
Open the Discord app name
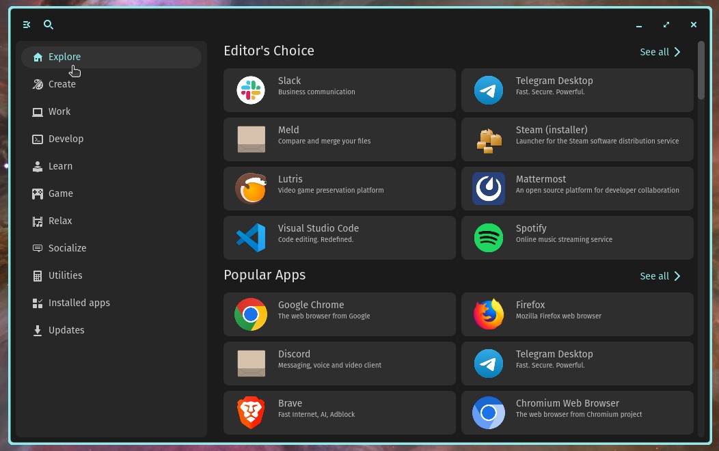click(294, 354)
